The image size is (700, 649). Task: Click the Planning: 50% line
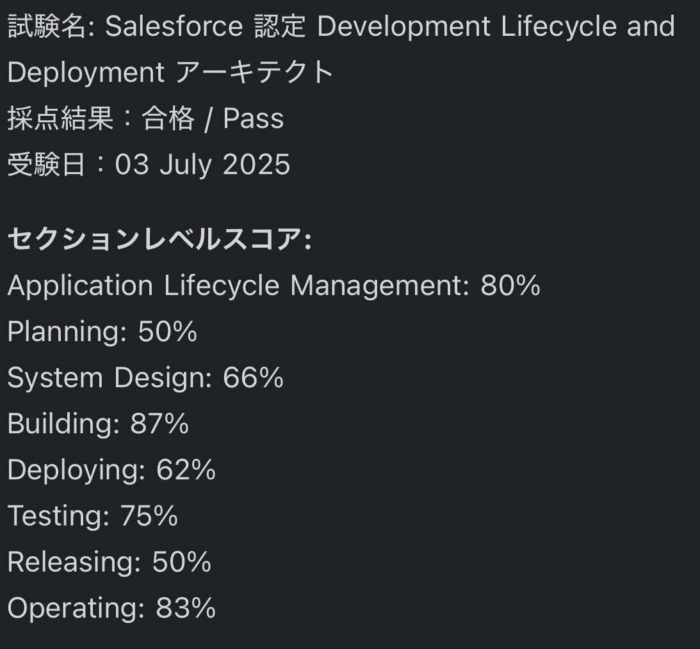[102, 332]
